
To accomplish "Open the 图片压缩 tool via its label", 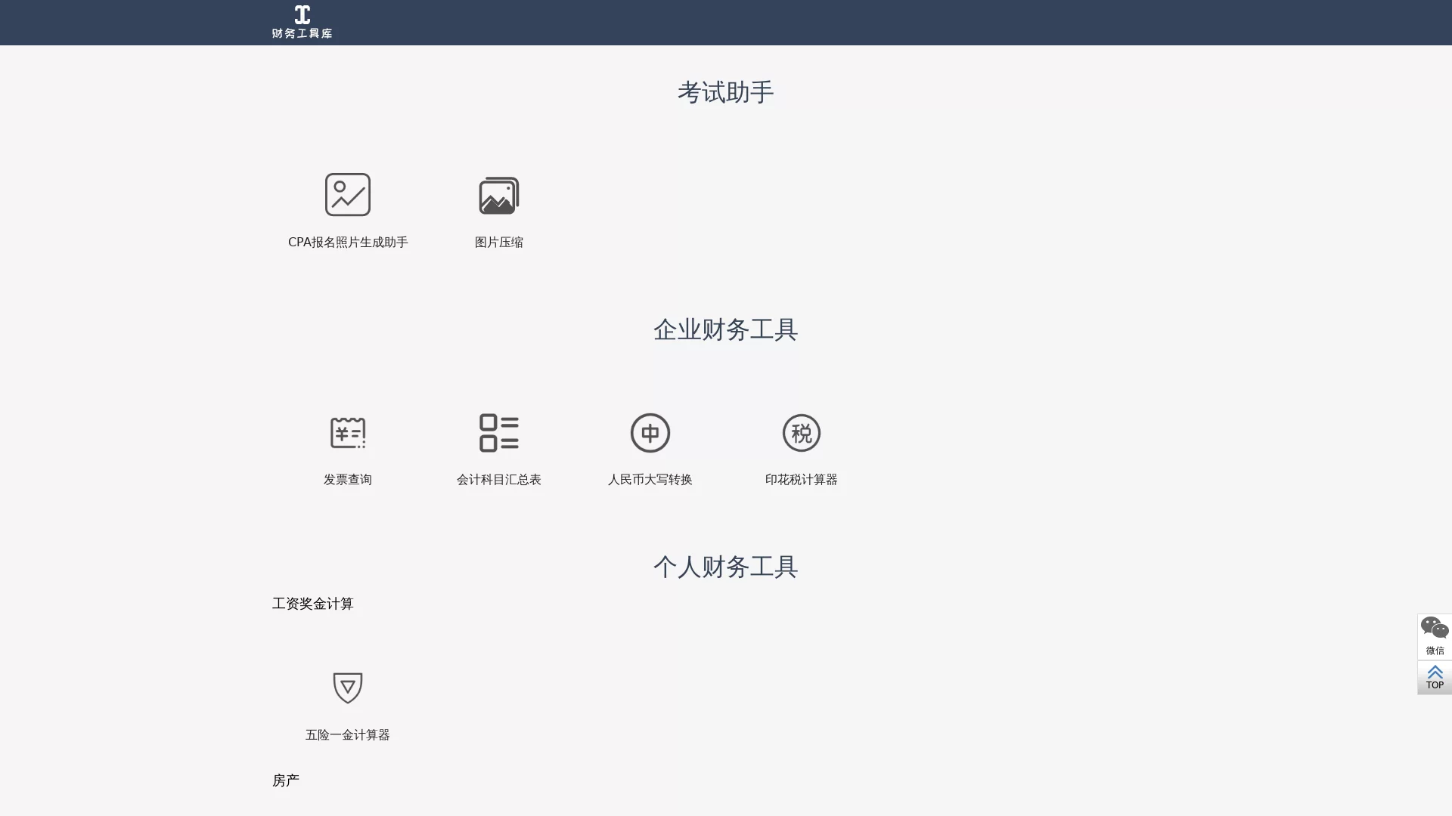I will tap(498, 241).
